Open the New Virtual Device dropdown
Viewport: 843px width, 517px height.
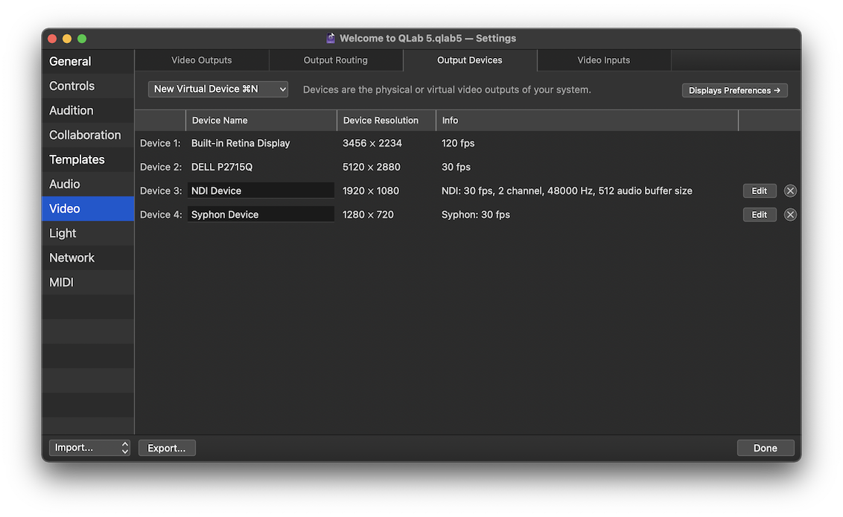pyautogui.click(x=217, y=89)
